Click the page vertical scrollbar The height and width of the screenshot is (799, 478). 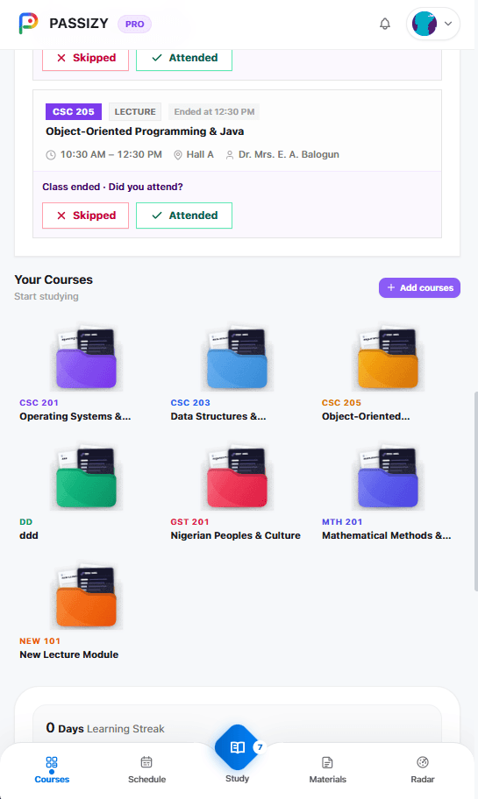(475, 491)
